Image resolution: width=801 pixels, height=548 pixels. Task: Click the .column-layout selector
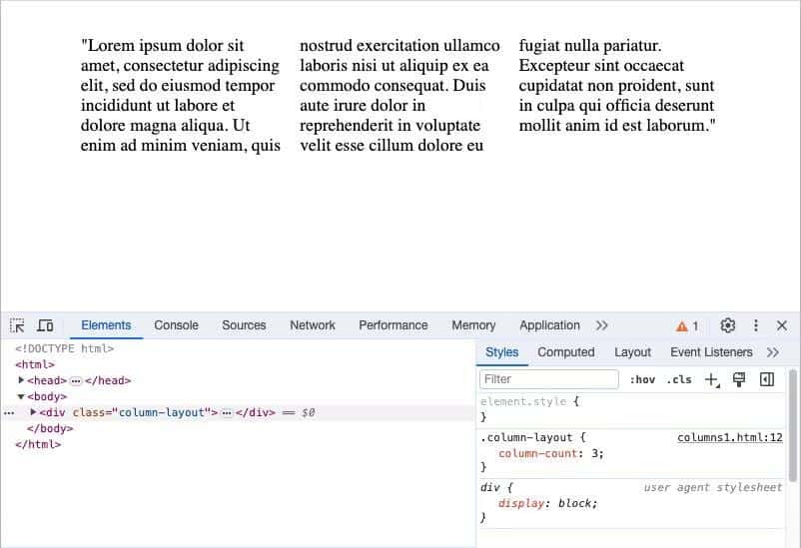(x=526, y=437)
